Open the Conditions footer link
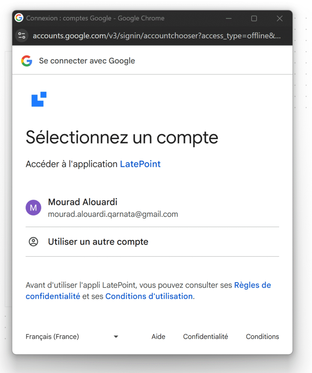312x373 pixels. [262, 337]
